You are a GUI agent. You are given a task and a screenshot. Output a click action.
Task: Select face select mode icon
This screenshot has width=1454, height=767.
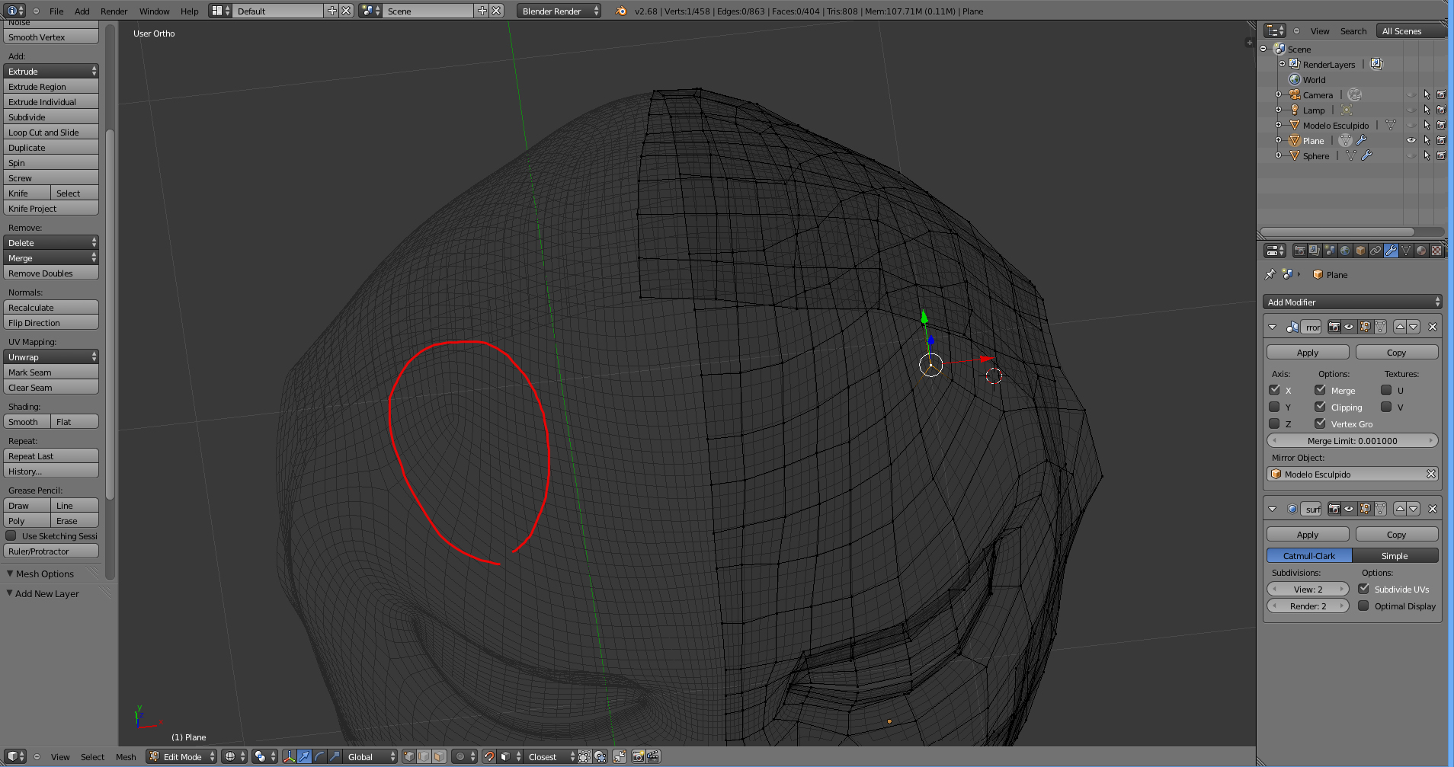coord(439,756)
